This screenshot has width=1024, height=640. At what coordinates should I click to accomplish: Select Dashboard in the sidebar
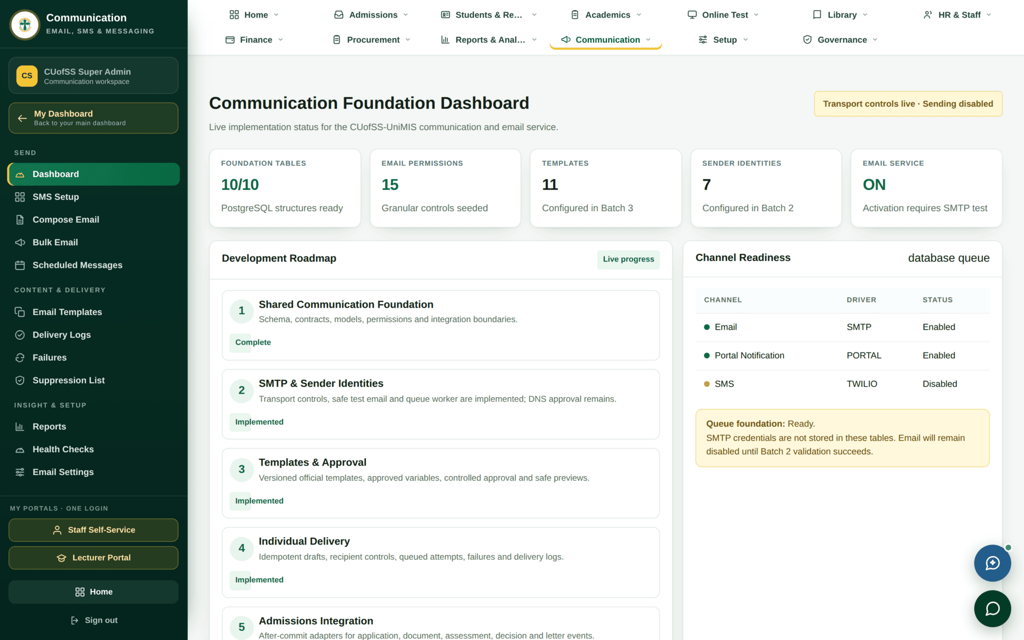pos(94,174)
